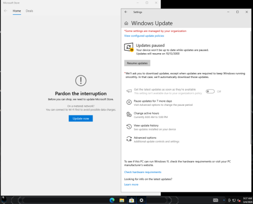Open View configured update policies link
Image resolution: width=253 pixels, height=204 pixels.
coord(144,36)
